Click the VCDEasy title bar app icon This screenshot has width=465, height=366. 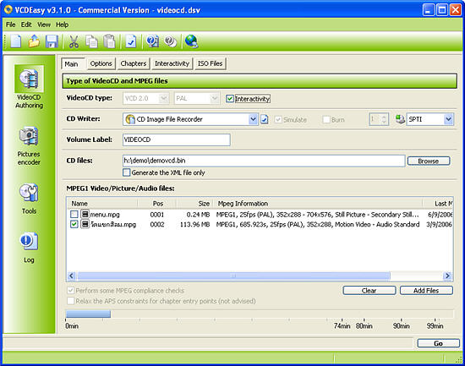click(x=8, y=10)
